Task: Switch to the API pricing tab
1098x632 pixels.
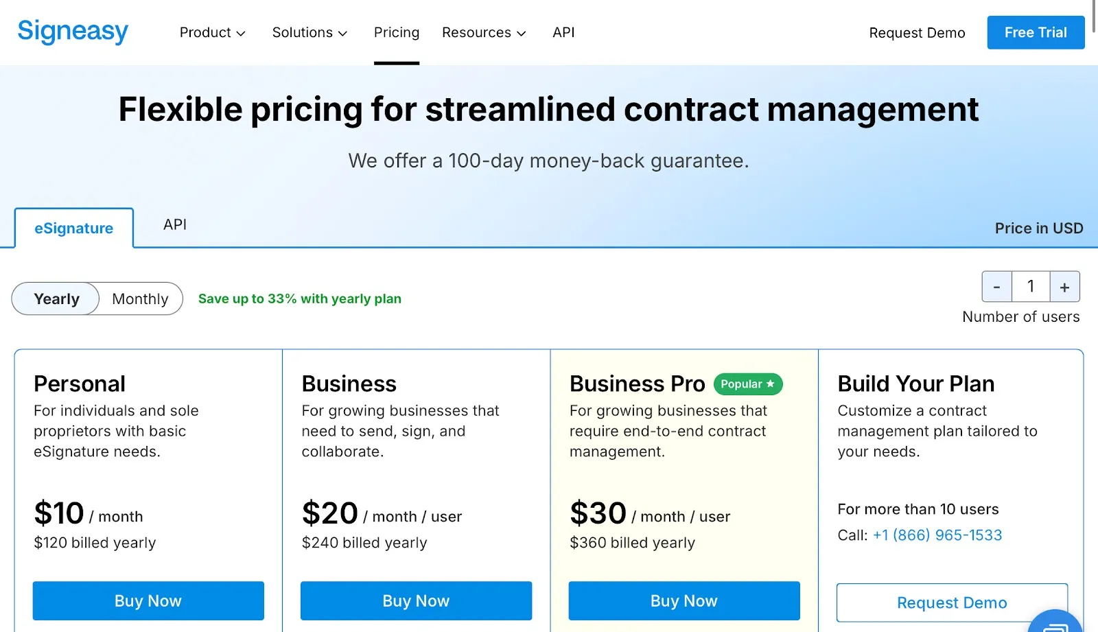Action: (x=174, y=225)
